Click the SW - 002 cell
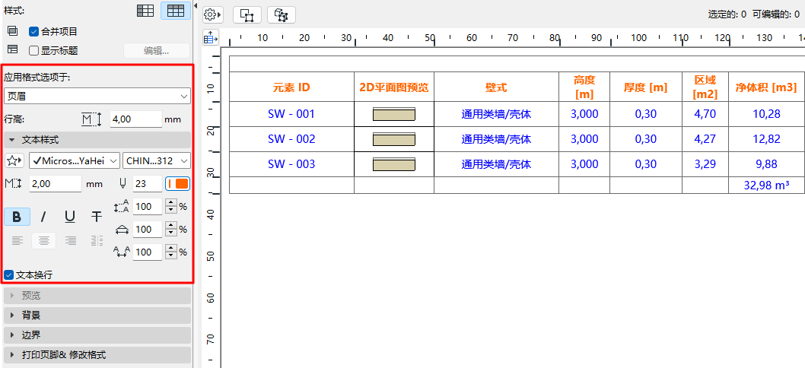The width and height of the screenshot is (805, 368). [291, 139]
